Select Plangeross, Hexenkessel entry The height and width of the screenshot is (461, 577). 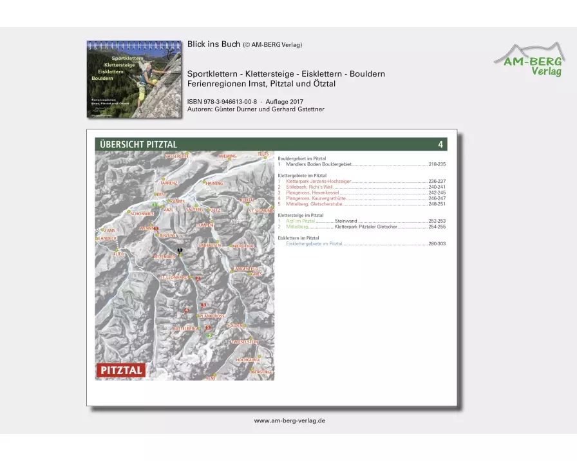313,193
